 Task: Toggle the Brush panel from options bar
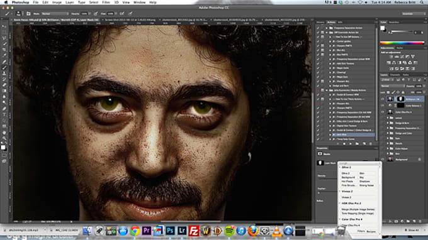pyautogui.click(x=28, y=13)
